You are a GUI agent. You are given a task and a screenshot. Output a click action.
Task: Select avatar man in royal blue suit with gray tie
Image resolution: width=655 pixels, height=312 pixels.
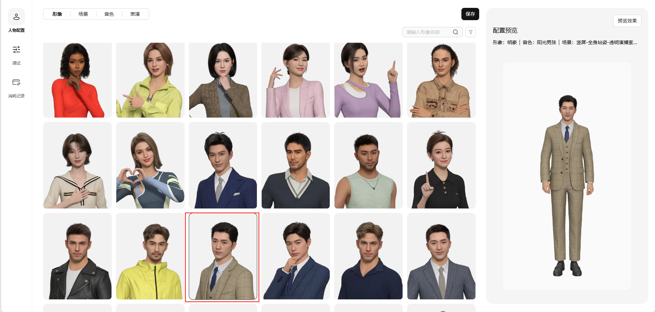223,165
